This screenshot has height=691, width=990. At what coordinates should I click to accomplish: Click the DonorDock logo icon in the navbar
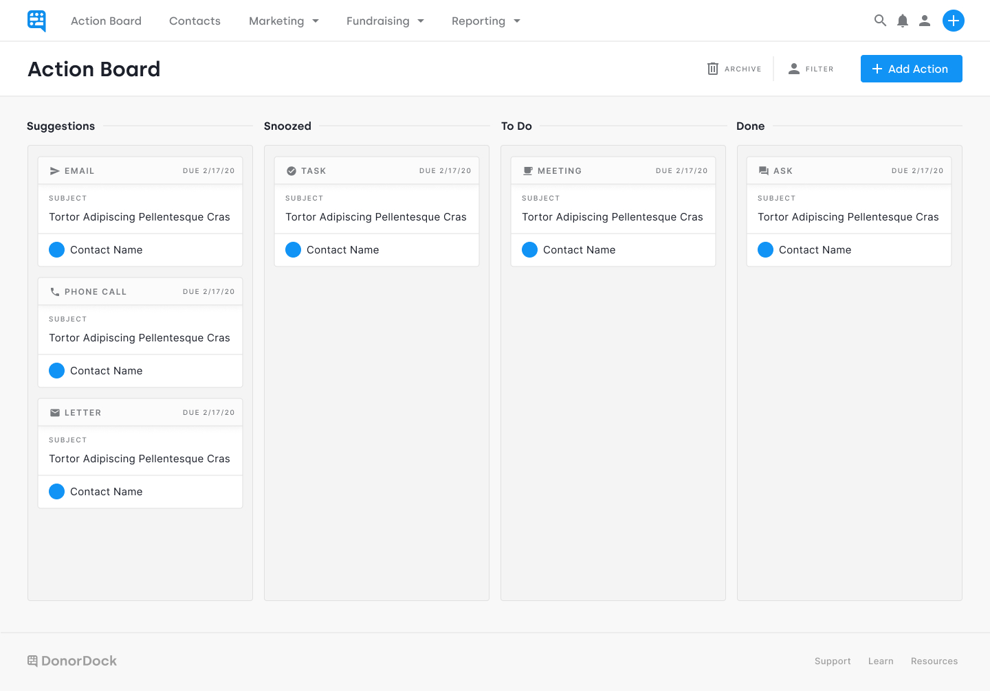coord(36,21)
